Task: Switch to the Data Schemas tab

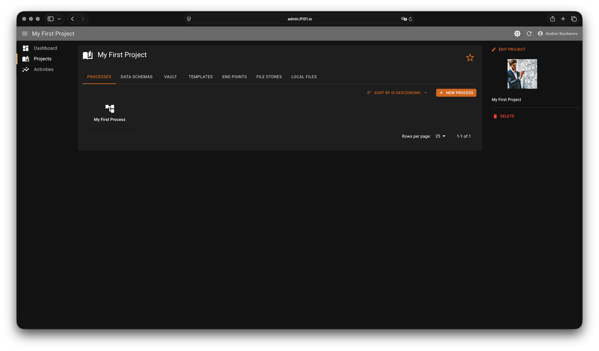Action: (x=136, y=77)
